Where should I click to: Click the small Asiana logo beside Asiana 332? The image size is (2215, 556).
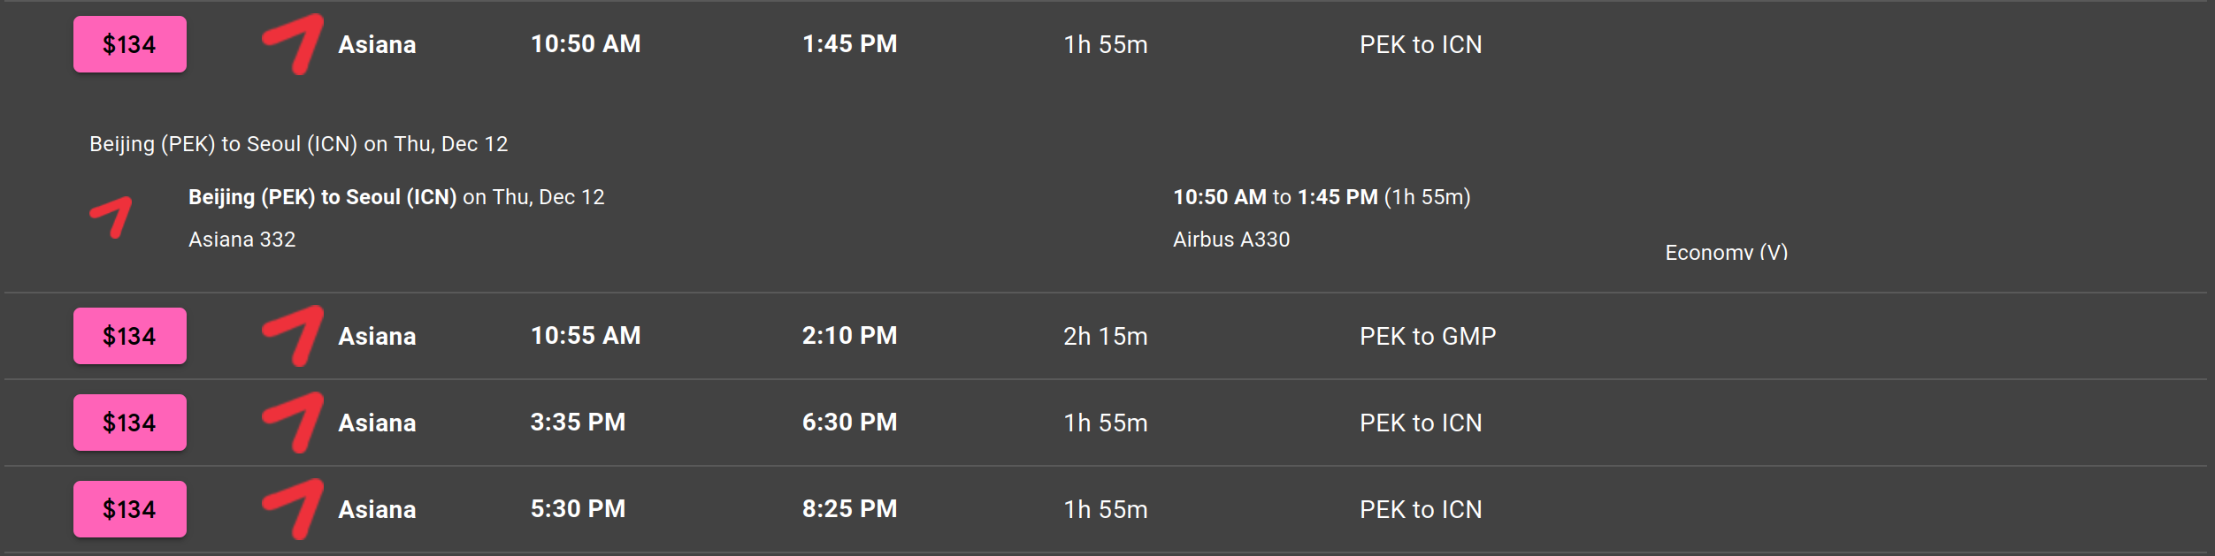(x=111, y=217)
